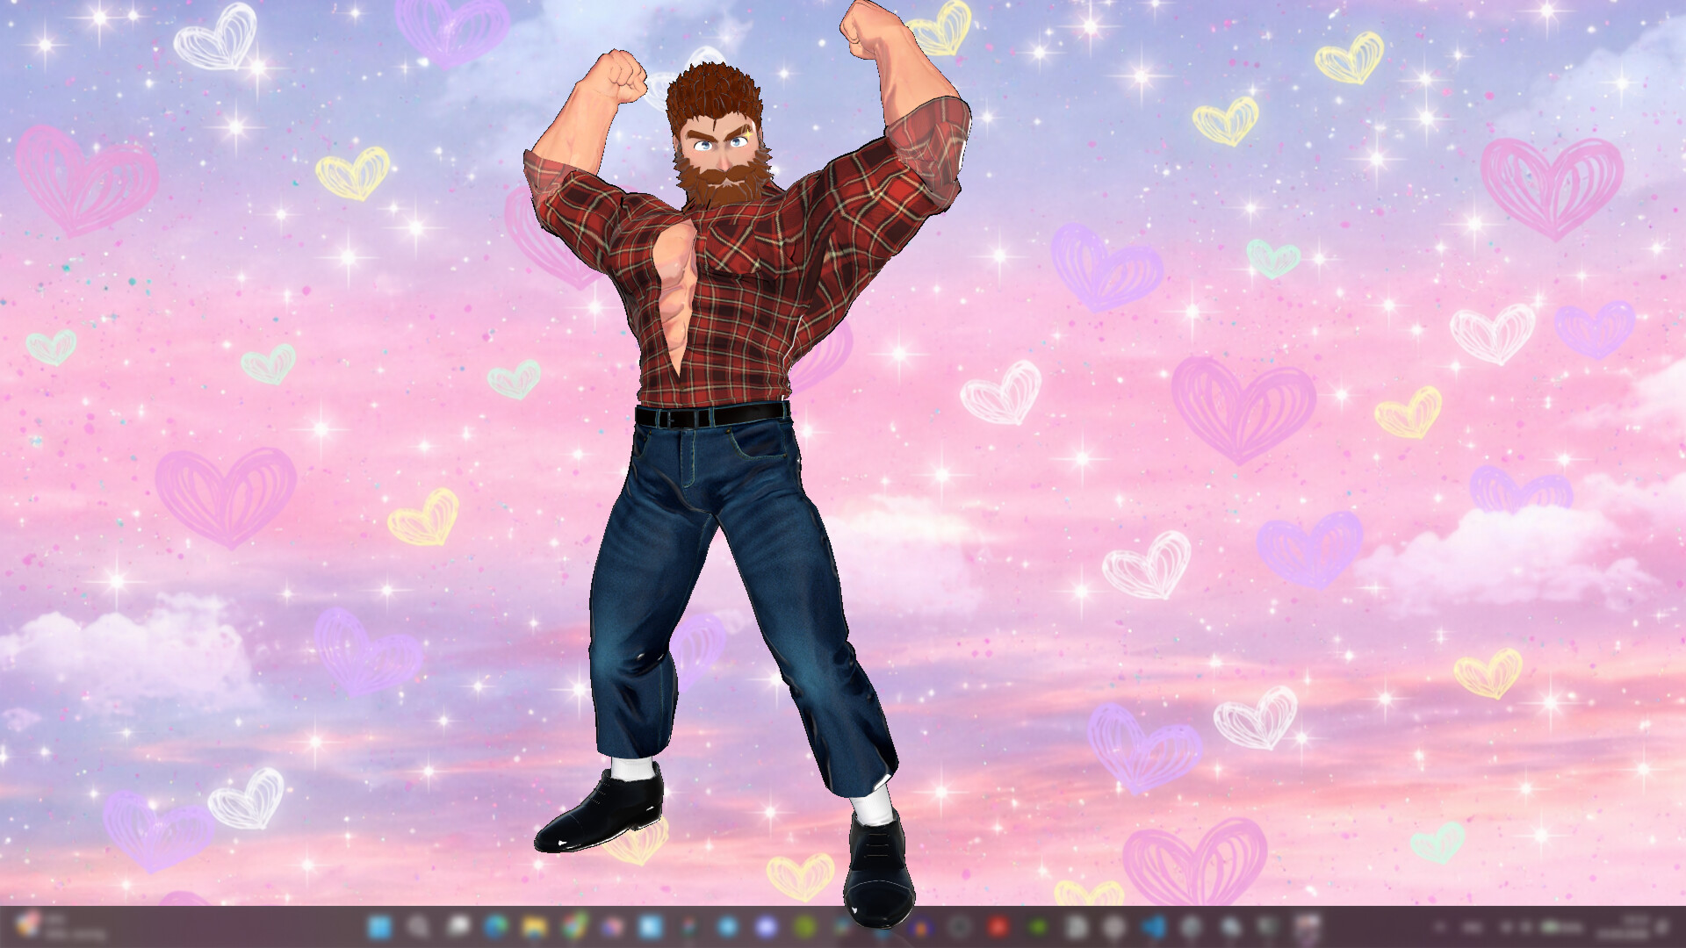
Task: Open the weather widget in taskbar corner
Action: (53, 926)
